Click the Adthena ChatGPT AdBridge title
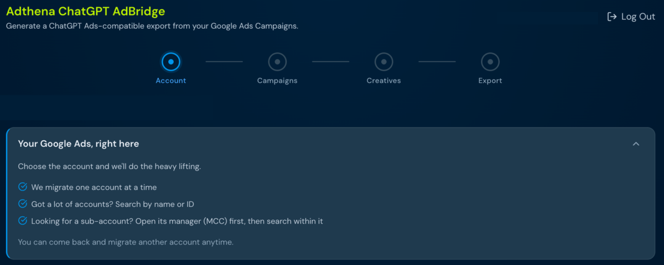This screenshot has height=265, width=664. point(86,12)
